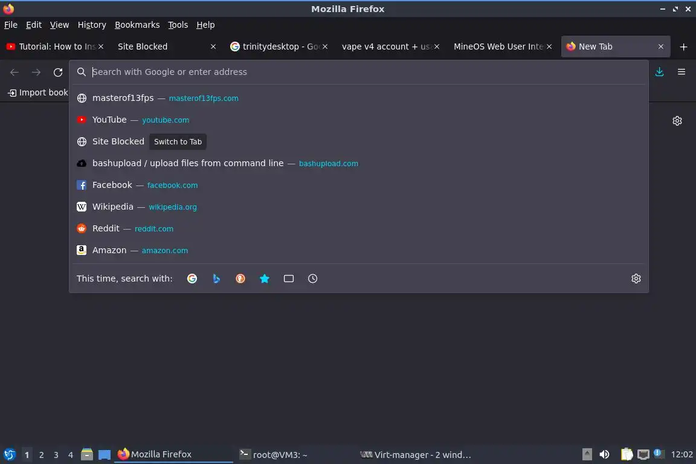Select masterof13fps suggestion

click(x=359, y=98)
